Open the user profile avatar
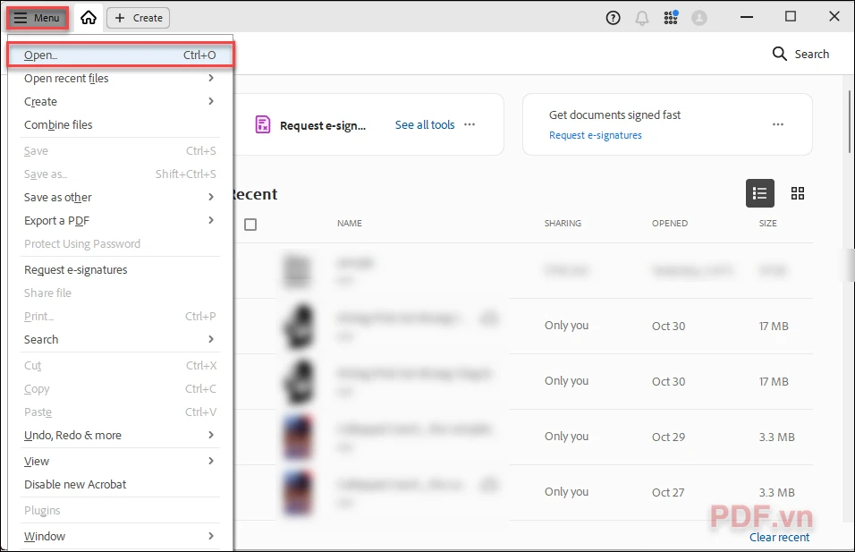This screenshot has width=855, height=552. coord(699,18)
